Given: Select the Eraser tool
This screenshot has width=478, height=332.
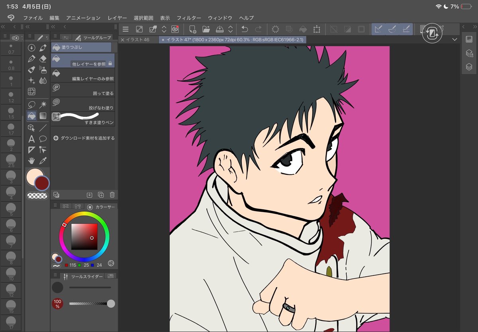Looking at the screenshot, I should (x=43, y=59).
